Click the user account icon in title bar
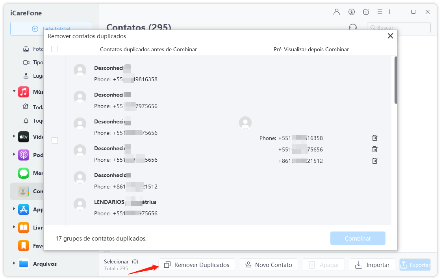 coord(336,12)
